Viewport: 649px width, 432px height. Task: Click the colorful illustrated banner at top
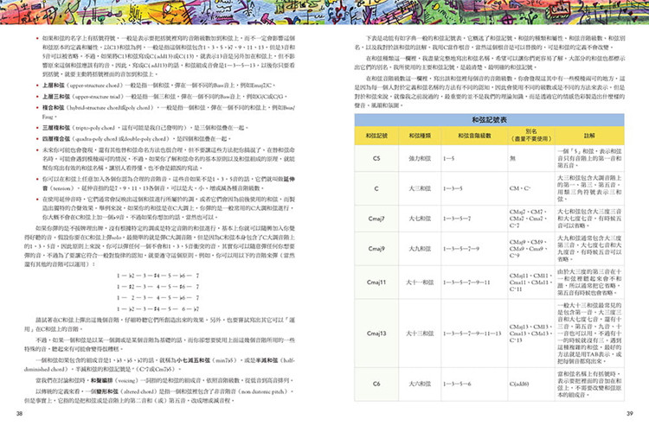324,12
